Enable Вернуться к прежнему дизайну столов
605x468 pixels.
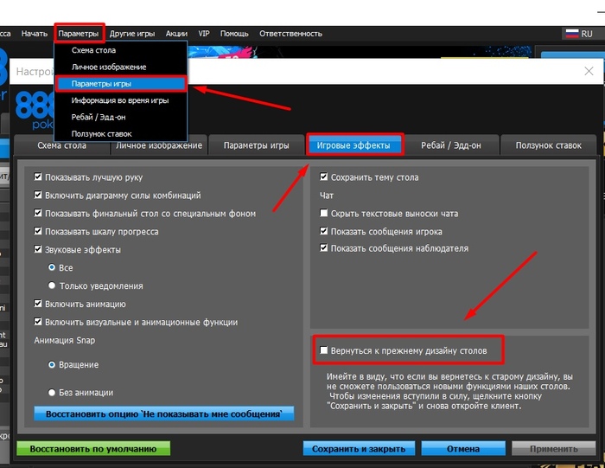pyautogui.click(x=324, y=350)
